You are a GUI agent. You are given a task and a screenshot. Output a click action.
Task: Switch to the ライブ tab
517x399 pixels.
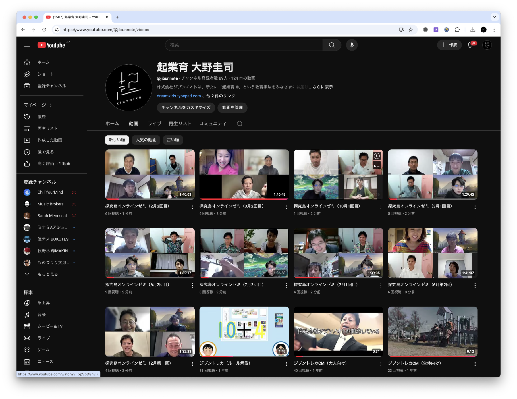[x=155, y=124]
